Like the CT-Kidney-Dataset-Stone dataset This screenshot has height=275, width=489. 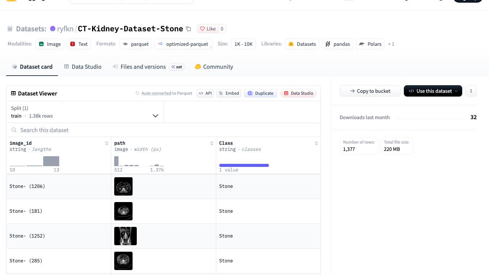point(207,29)
